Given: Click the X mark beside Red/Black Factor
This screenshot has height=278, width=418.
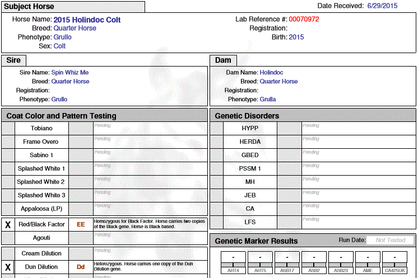Looking at the screenshot, I should click(8, 224).
